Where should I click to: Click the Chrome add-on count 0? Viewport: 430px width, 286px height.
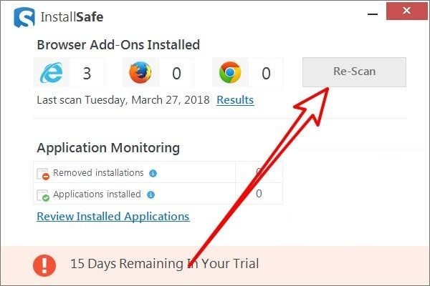265,73
